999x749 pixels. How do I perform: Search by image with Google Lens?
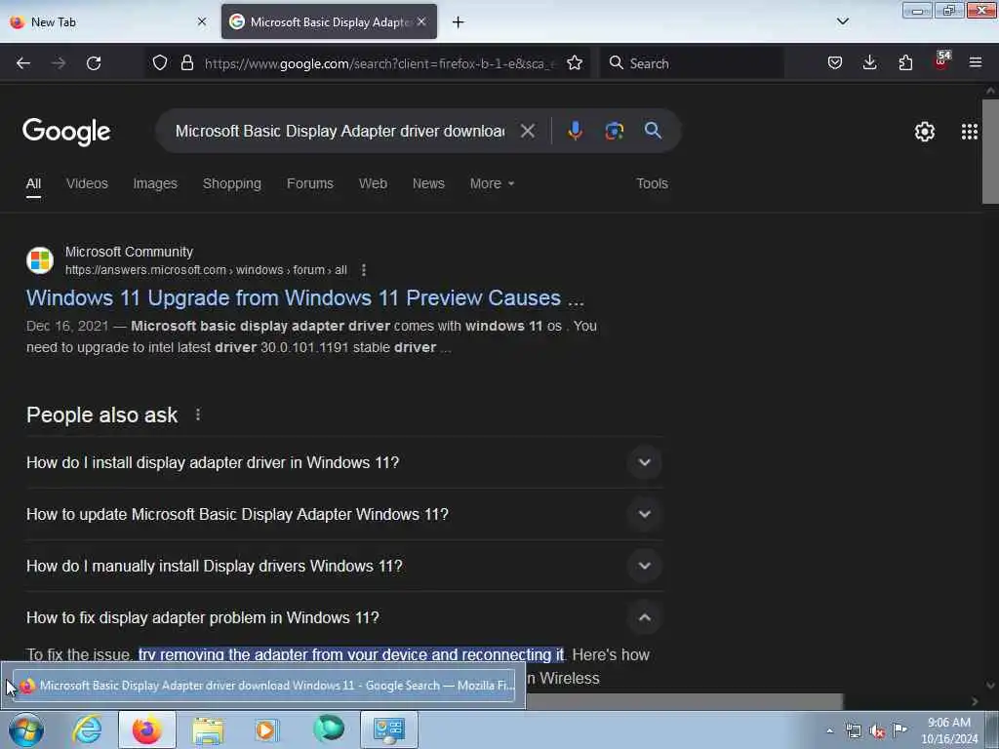[x=615, y=131]
